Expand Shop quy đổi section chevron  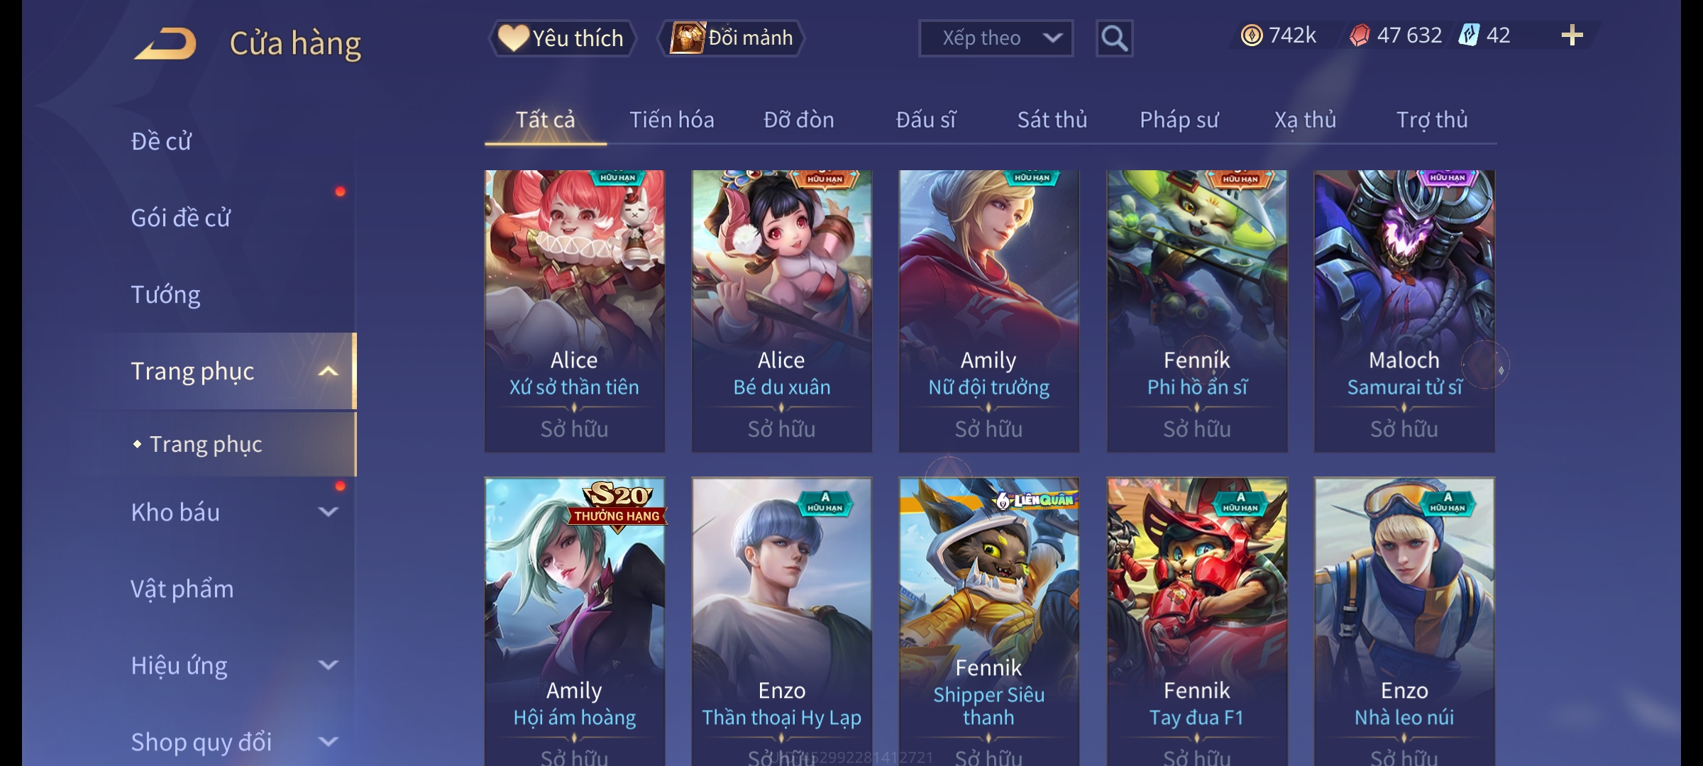coord(328,742)
